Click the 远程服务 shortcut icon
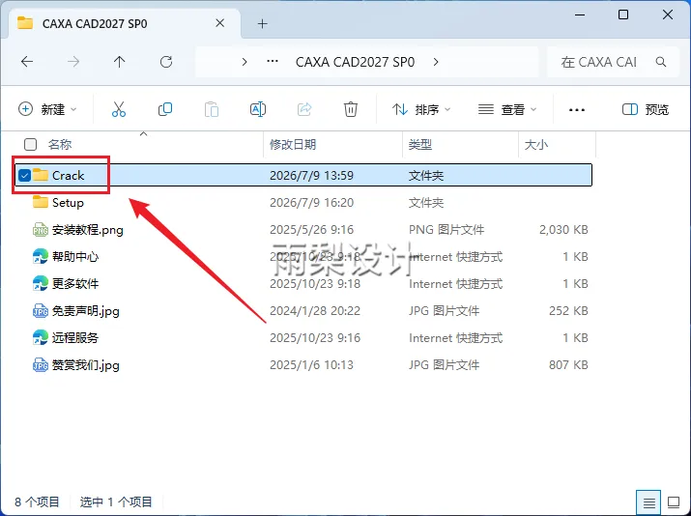691x516 pixels. click(x=40, y=337)
